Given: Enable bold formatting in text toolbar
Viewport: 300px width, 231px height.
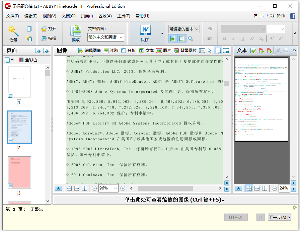Looking at the screenshot, I should 225,39.
